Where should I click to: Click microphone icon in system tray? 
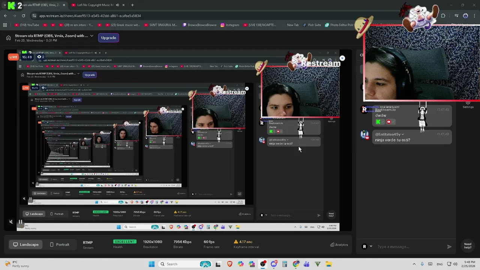[x=422, y=264]
